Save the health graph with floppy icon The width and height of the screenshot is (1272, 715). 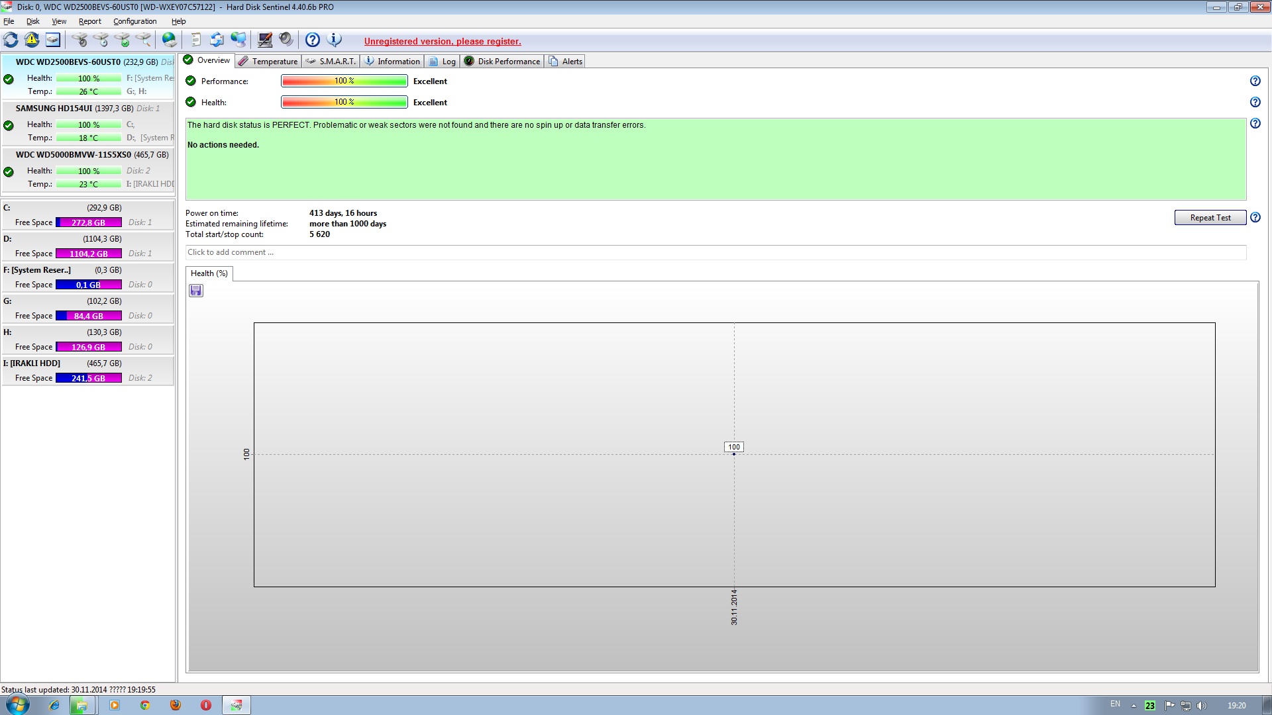tap(196, 291)
